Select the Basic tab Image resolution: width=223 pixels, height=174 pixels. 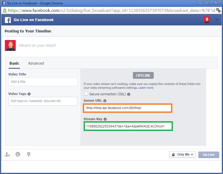click(14, 63)
